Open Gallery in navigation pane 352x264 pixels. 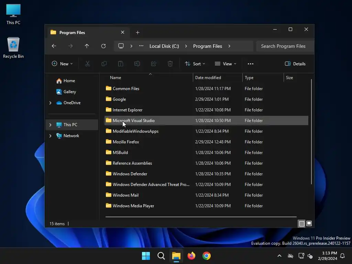coord(69,91)
